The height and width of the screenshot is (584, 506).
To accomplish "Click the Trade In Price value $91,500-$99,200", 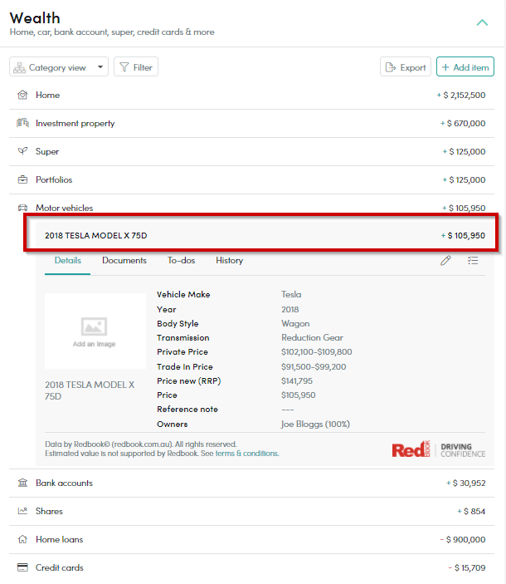I will [314, 367].
